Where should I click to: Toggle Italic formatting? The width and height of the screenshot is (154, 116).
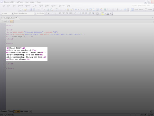click(x=52, y=13)
